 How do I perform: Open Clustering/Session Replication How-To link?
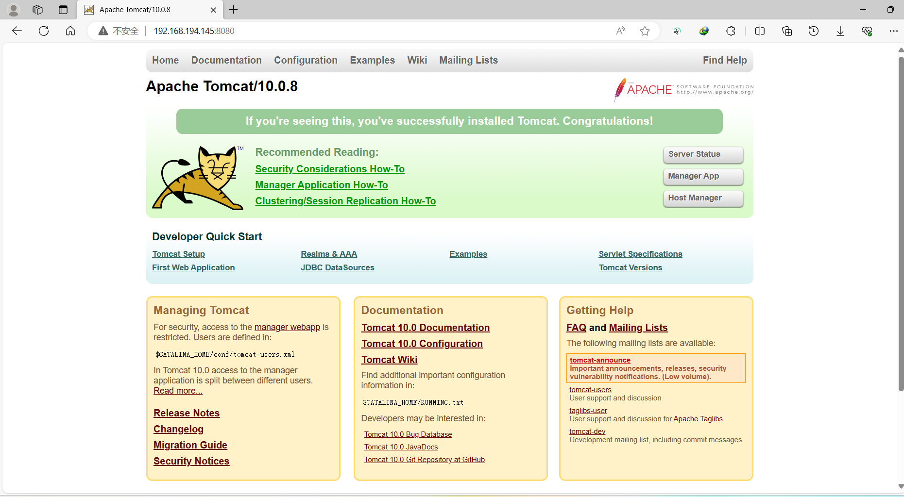[345, 201]
